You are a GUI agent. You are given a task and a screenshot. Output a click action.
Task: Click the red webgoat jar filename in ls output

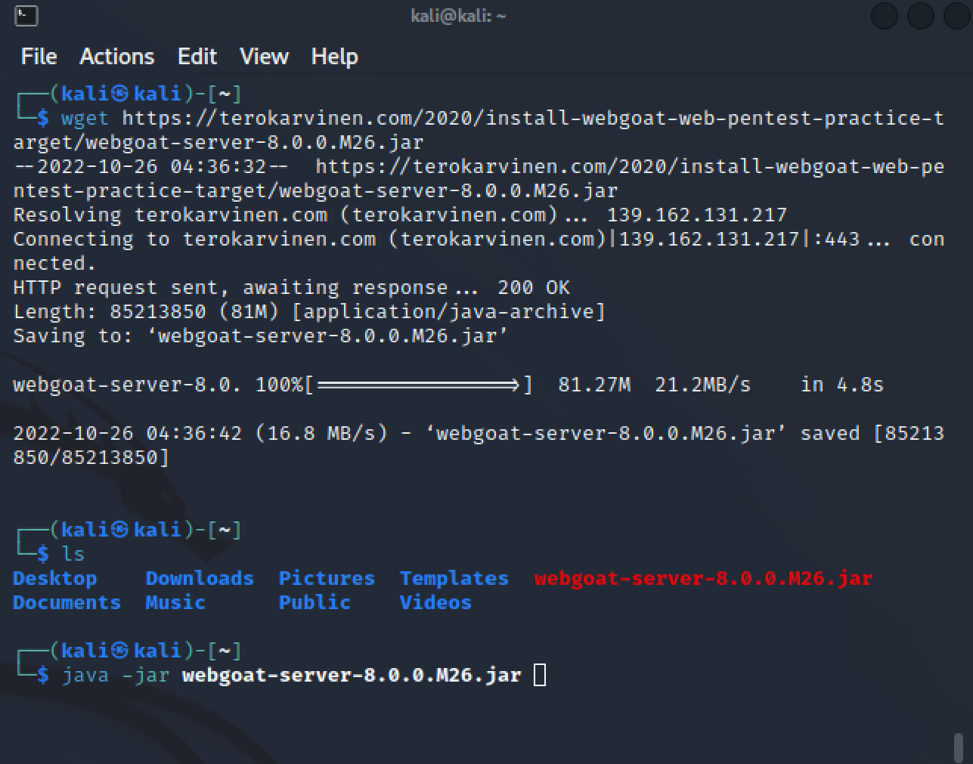[703, 578]
